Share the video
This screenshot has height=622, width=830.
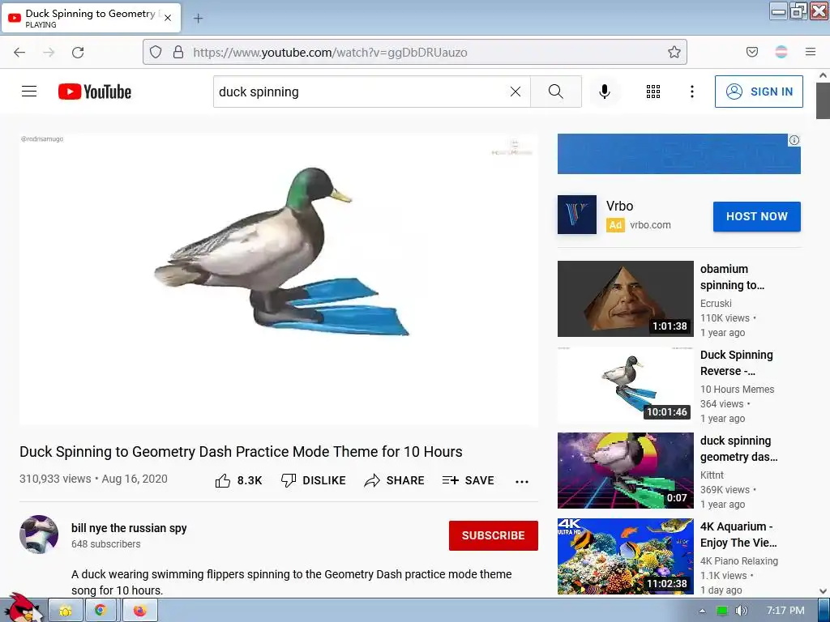(x=395, y=480)
